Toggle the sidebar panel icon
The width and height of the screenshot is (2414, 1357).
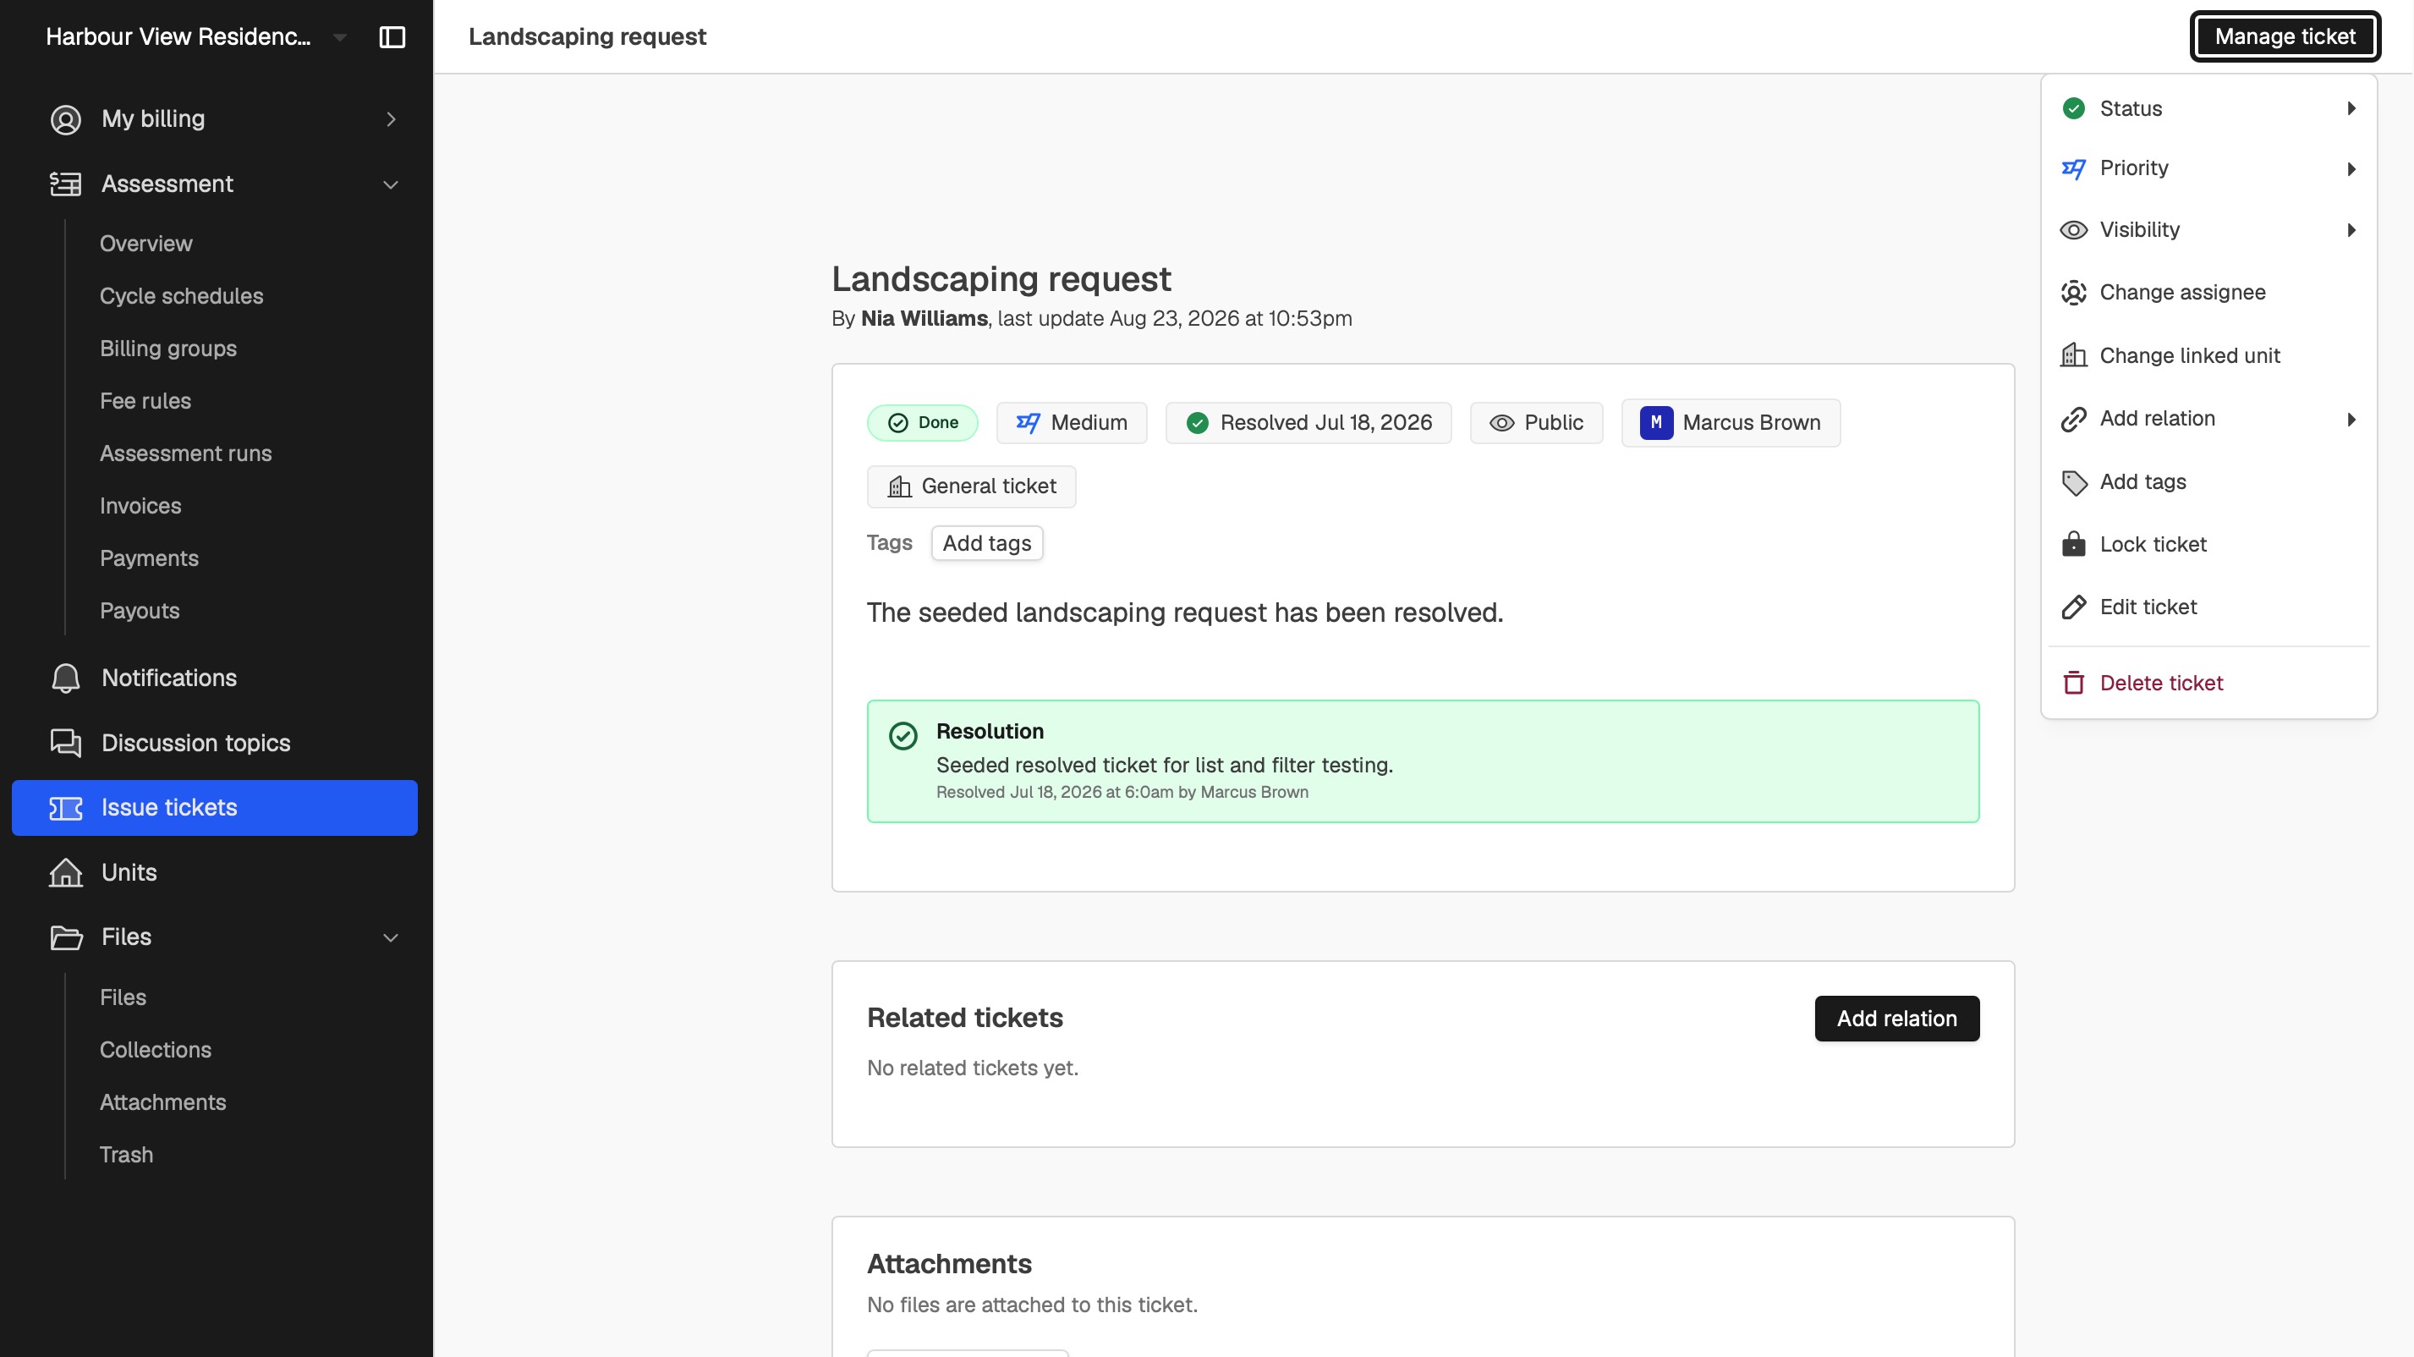pos(392,36)
